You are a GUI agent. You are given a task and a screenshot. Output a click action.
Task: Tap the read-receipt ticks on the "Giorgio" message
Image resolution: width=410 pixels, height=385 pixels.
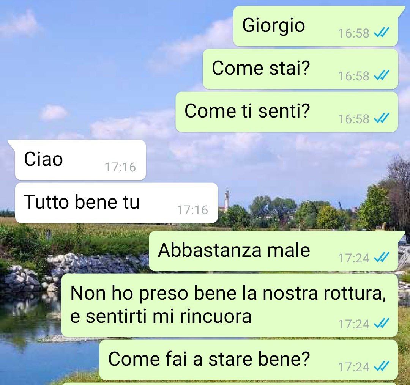(382, 33)
